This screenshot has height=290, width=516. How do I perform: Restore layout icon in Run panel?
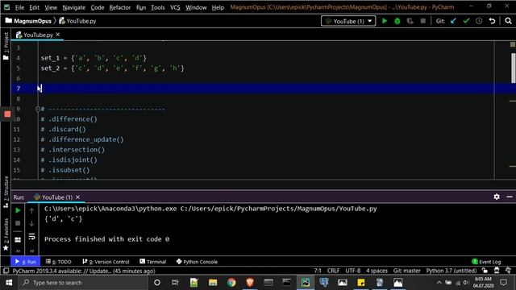18,240
